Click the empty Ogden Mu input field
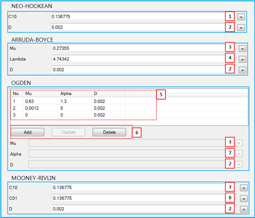Image resolution: width=255 pixels, height=218 pixels. point(127,143)
